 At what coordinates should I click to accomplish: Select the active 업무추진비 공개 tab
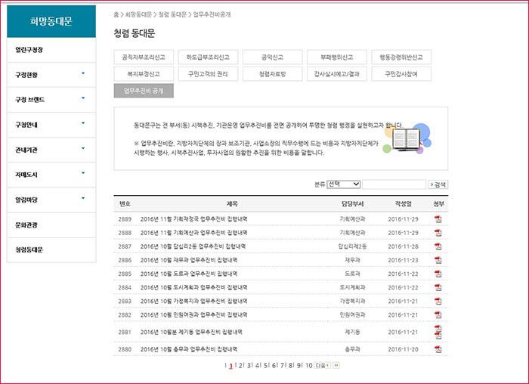tap(144, 91)
